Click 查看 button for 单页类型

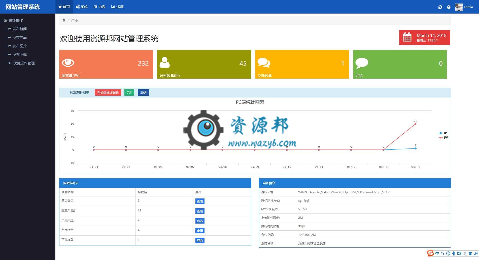(200, 201)
